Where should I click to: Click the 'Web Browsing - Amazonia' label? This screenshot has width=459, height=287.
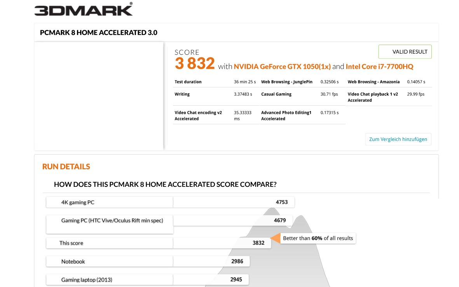[373, 82]
